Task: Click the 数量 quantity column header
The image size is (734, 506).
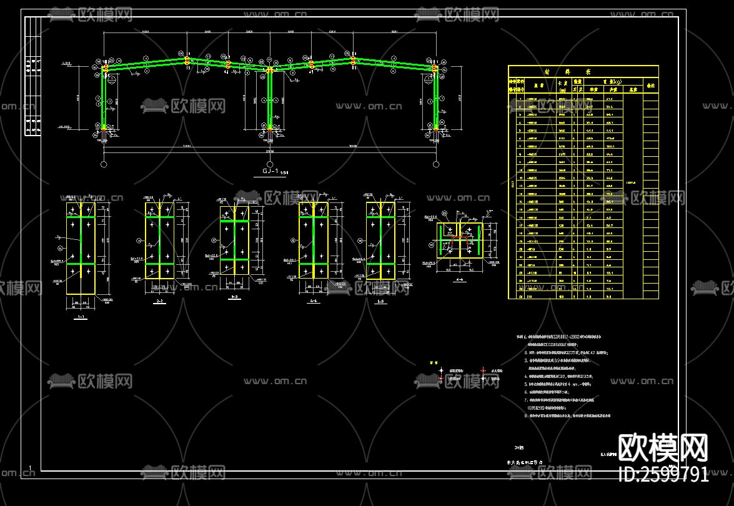Action: click(x=578, y=81)
